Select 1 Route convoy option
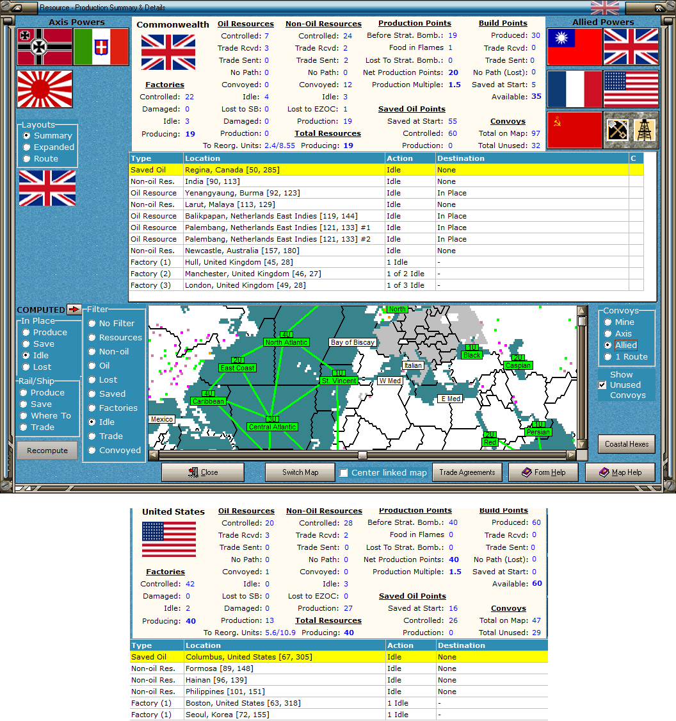Image resolution: width=676 pixels, height=721 pixels. point(626,357)
